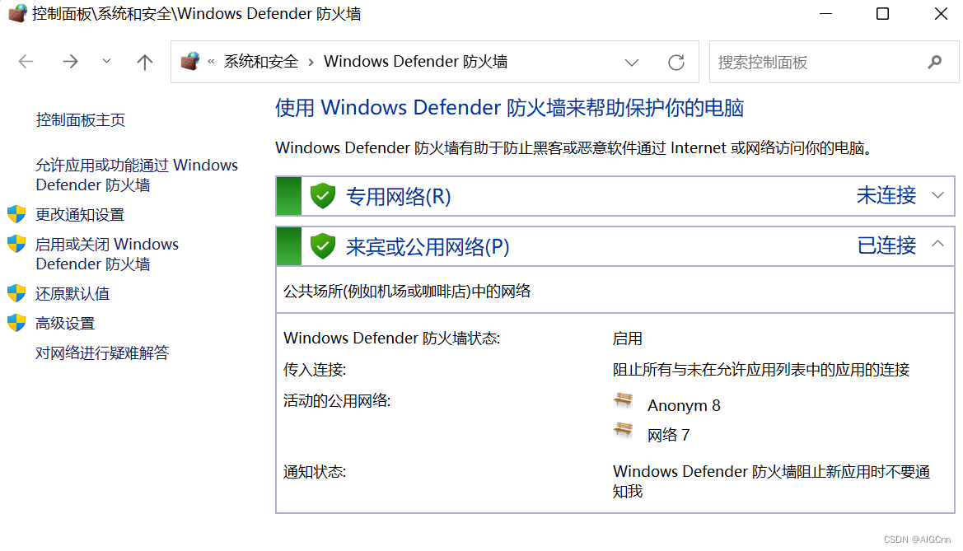Collapse the 来宾或公用网络(P) section
The height and width of the screenshot is (551, 963).
(x=937, y=245)
